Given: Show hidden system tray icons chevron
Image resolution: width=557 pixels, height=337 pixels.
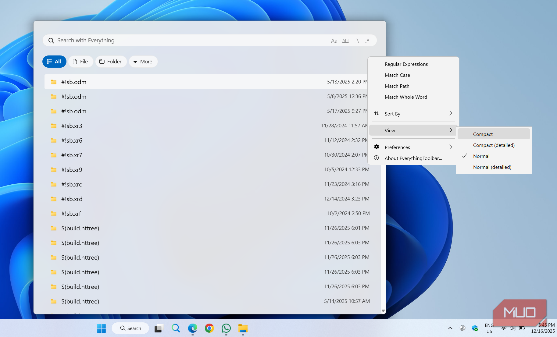Looking at the screenshot, I should pyautogui.click(x=450, y=328).
